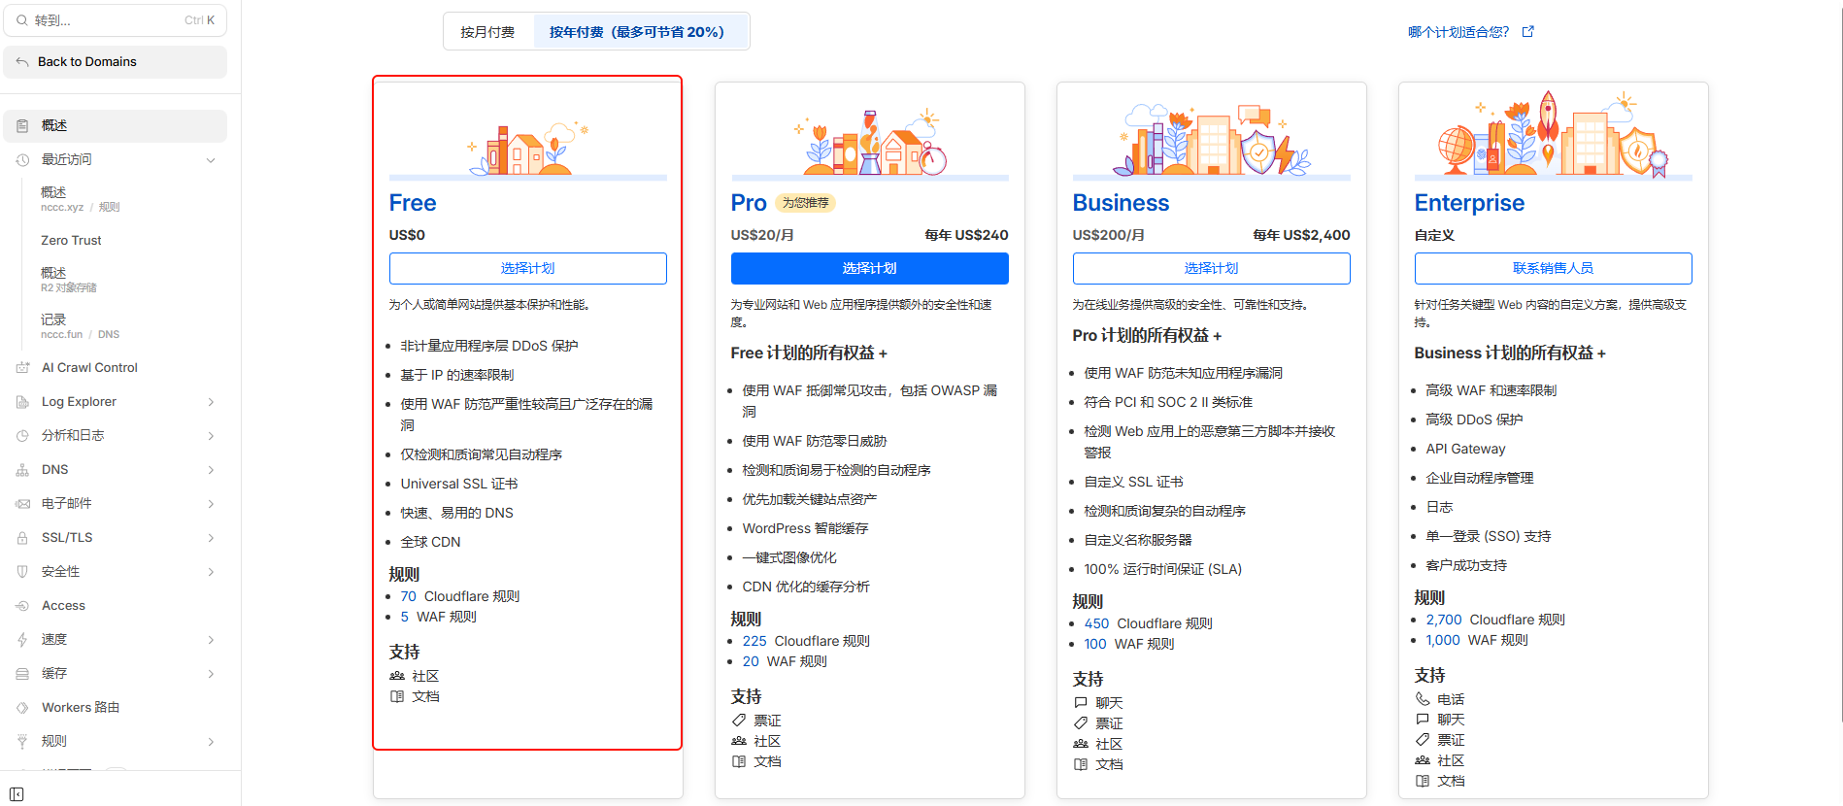Click the 规则 filter icon in sidebar
Viewport: 1843px width, 806px height.
22,742
